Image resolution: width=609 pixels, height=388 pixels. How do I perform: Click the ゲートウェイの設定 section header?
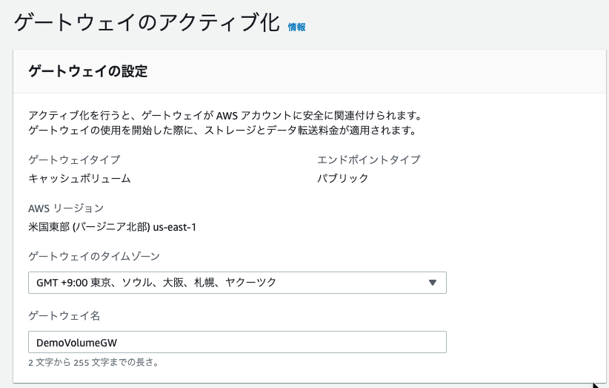[x=87, y=71]
